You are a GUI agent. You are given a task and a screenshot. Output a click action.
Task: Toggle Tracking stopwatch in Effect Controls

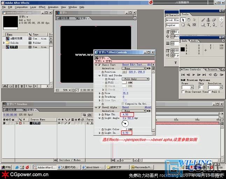pyautogui.click(x=103, y=97)
